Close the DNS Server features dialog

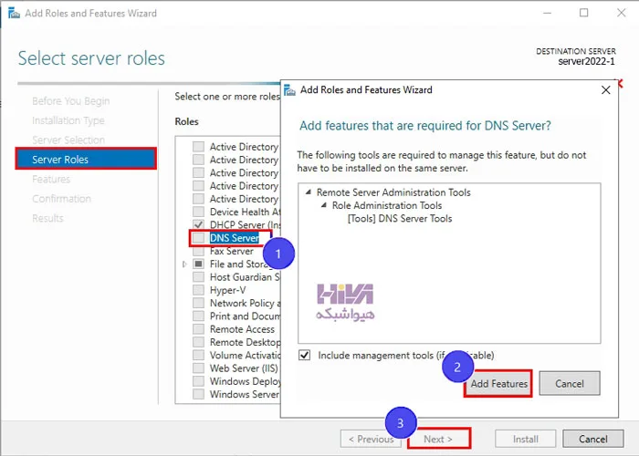click(x=605, y=90)
